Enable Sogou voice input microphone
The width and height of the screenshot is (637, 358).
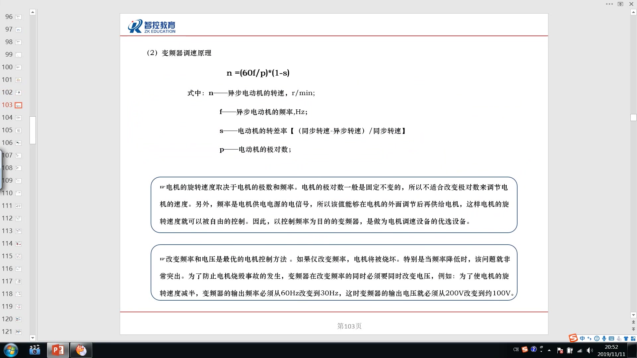(x=604, y=338)
